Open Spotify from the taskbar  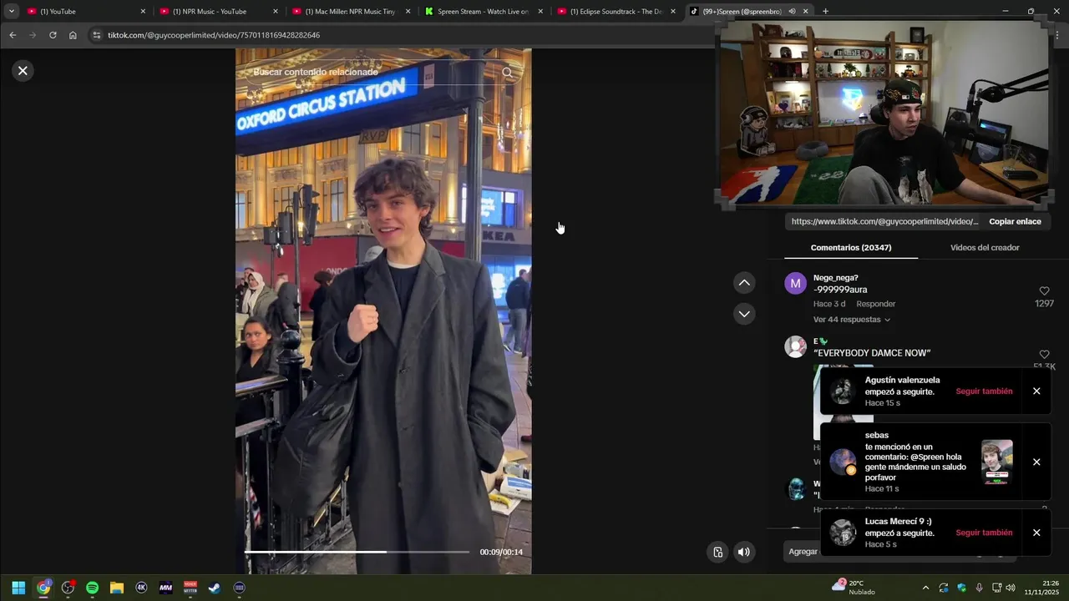tap(93, 588)
